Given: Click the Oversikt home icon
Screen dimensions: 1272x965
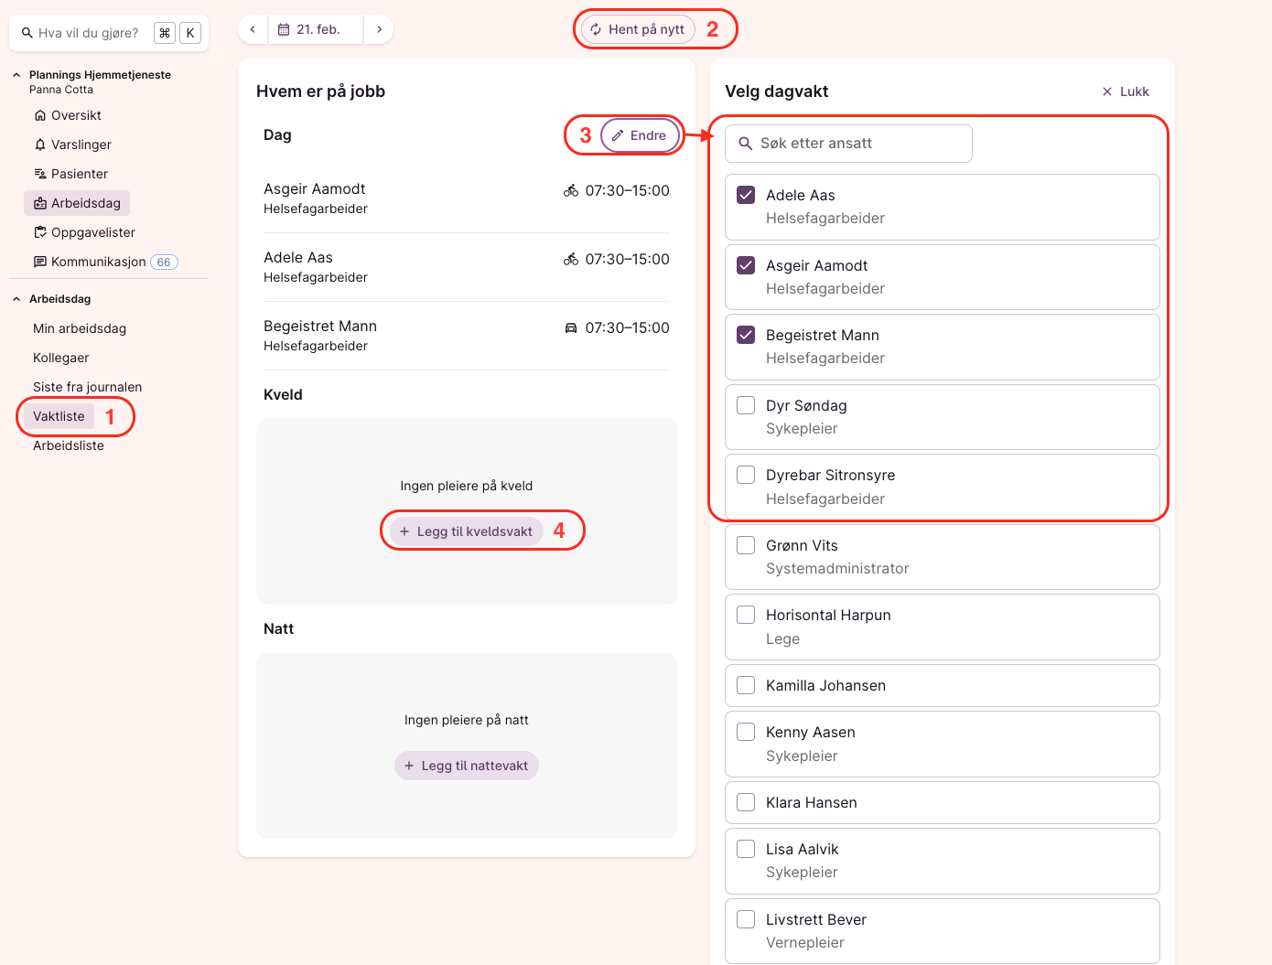Looking at the screenshot, I should [40, 115].
